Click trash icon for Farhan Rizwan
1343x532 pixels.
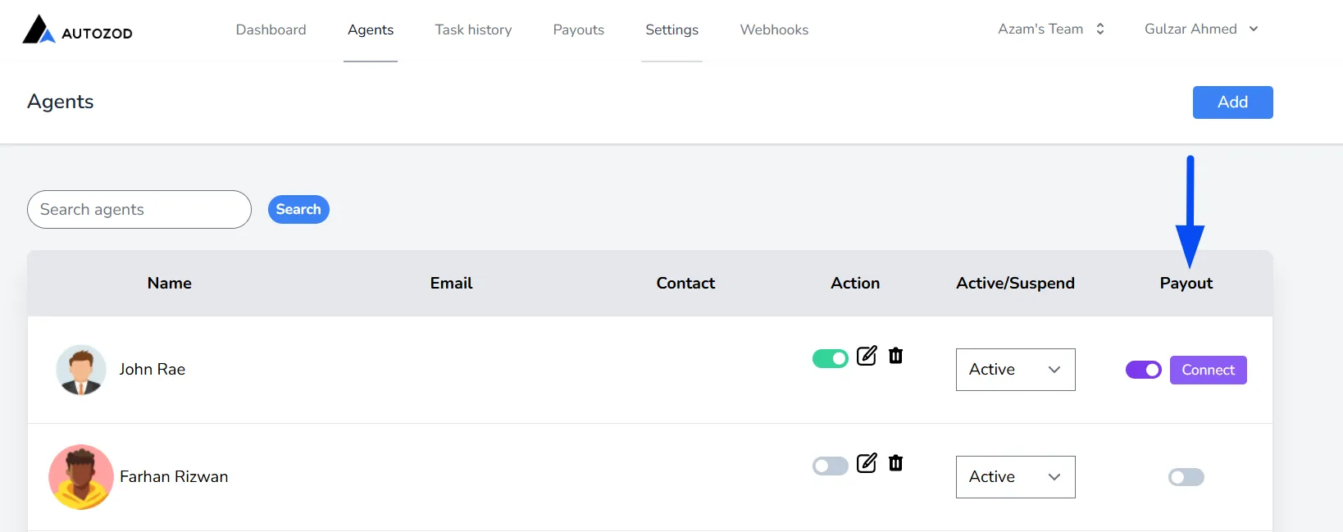pyautogui.click(x=895, y=463)
